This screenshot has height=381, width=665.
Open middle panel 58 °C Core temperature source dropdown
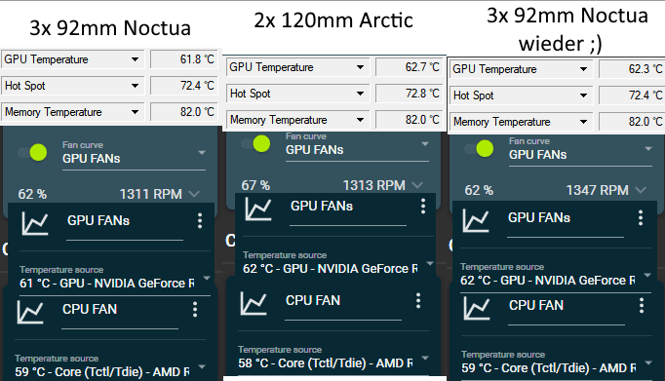coord(333,359)
